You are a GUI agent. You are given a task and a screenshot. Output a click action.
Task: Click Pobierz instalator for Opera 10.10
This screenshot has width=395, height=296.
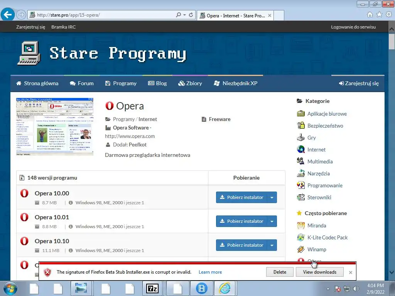(x=241, y=245)
